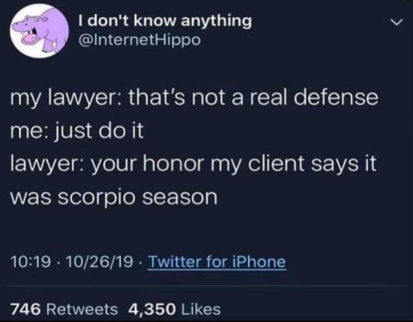The height and width of the screenshot is (322, 413).
Task: Select the 10/26/19 tweet date
Action: 100,262
